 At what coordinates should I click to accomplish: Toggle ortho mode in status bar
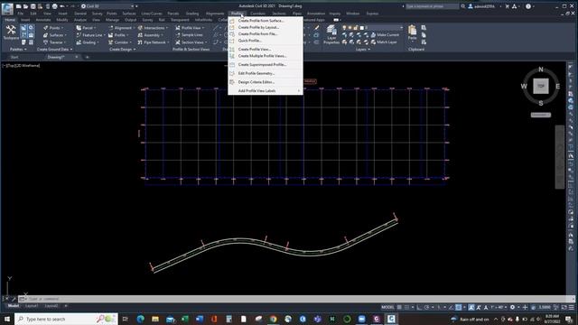click(419, 307)
